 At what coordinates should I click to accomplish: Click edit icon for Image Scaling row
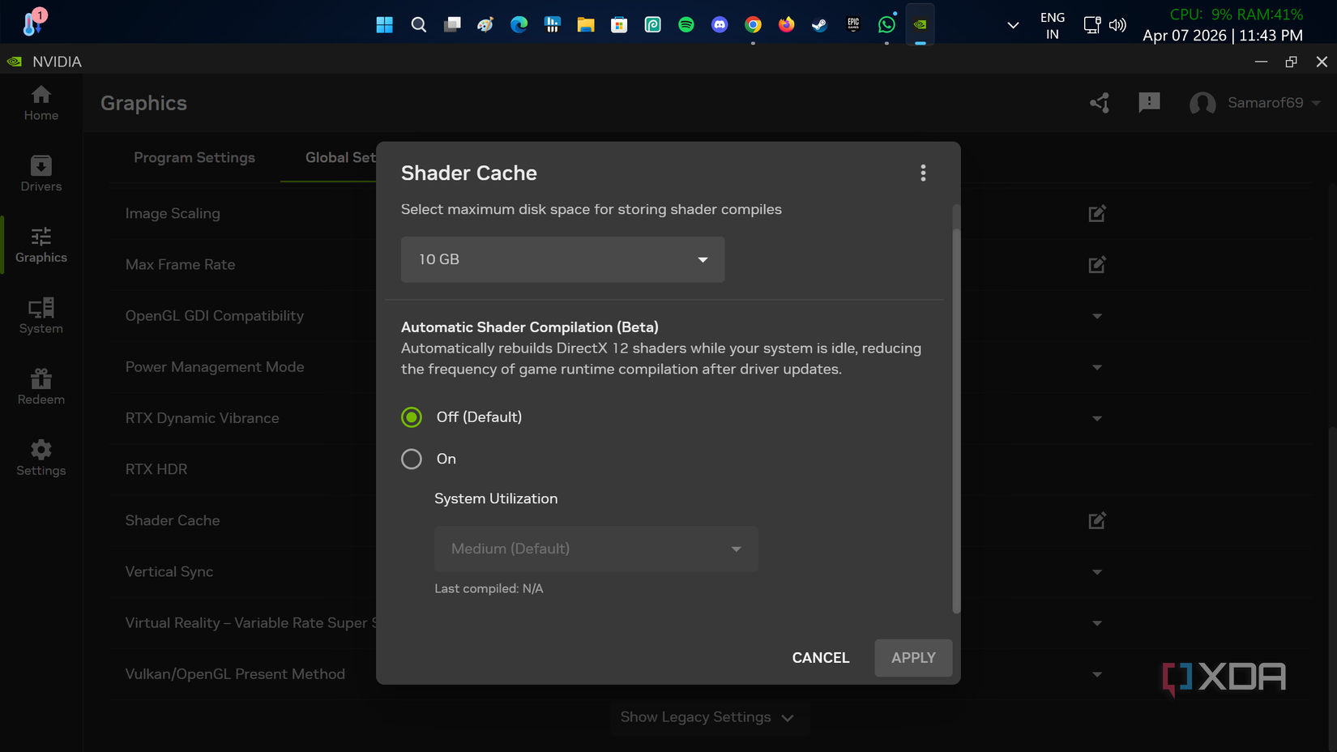(1097, 214)
